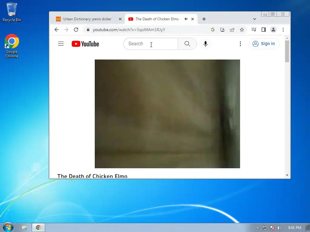Go back using browser back arrow
Image resolution: width=310 pixels, height=232 pixels.
pyautogui.click(x=57, y=30)
